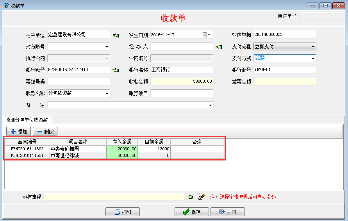Click into the 票据号码 input field
Viewport: 348px width, 221px height.
pos(79,82)
